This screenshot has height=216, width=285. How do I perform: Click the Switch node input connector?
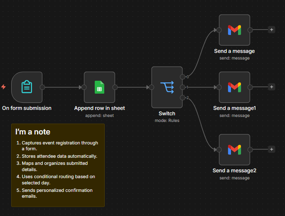click(x=151, y=87)
